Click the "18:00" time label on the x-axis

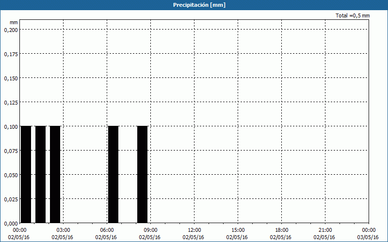click(281, 230)
